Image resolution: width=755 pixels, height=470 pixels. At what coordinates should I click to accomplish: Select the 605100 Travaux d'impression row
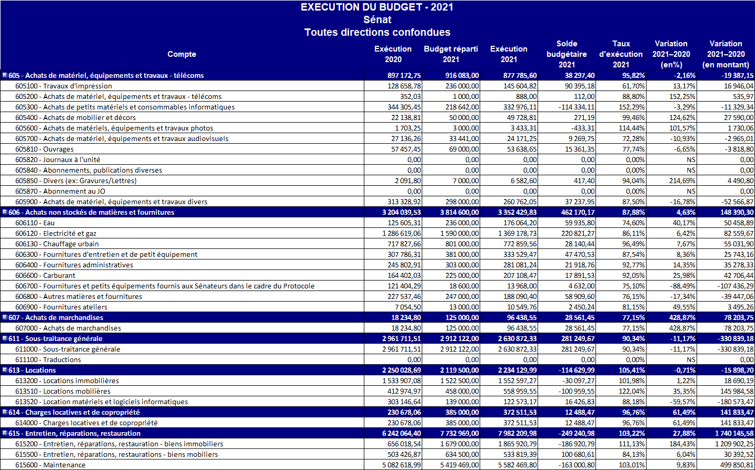(64, 86)
